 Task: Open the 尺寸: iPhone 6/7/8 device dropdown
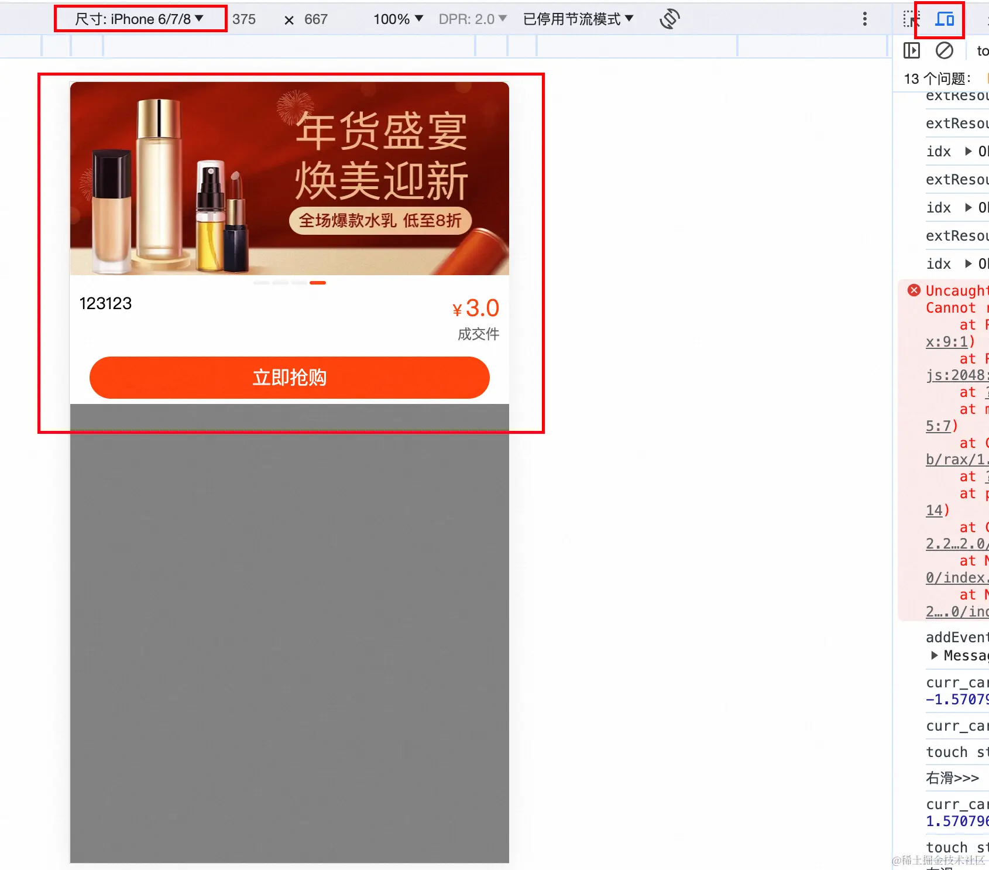pos(139,19)
